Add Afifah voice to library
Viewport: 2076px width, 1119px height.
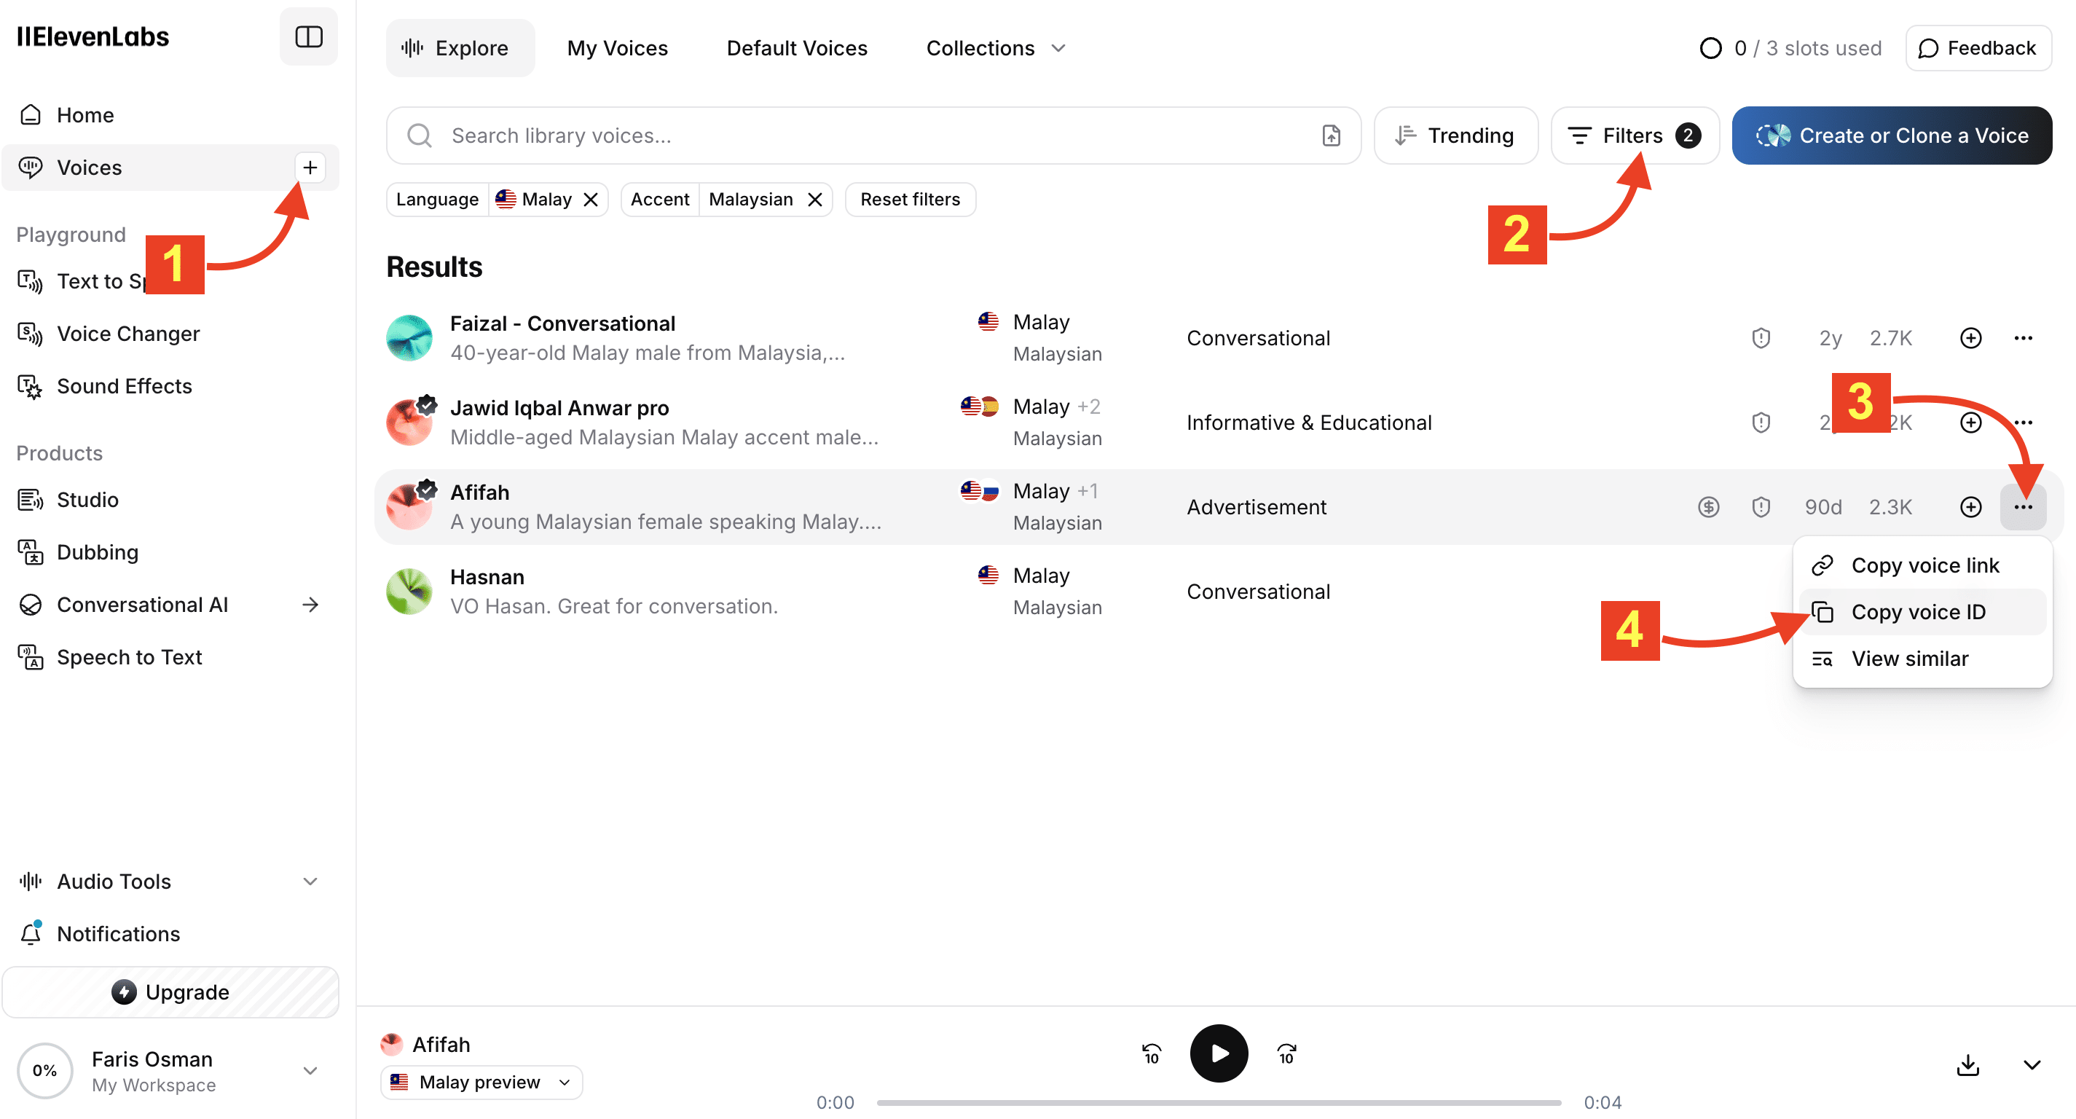pos(1970,507)
